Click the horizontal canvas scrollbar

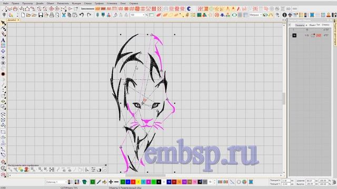point(145,175)
